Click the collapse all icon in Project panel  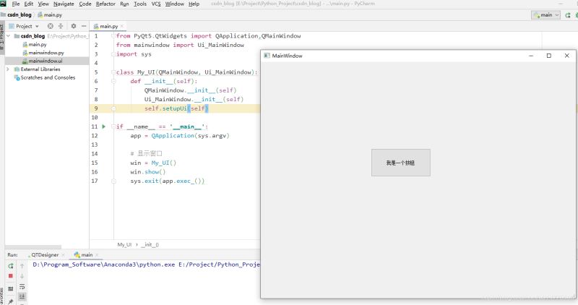[61, 26]
